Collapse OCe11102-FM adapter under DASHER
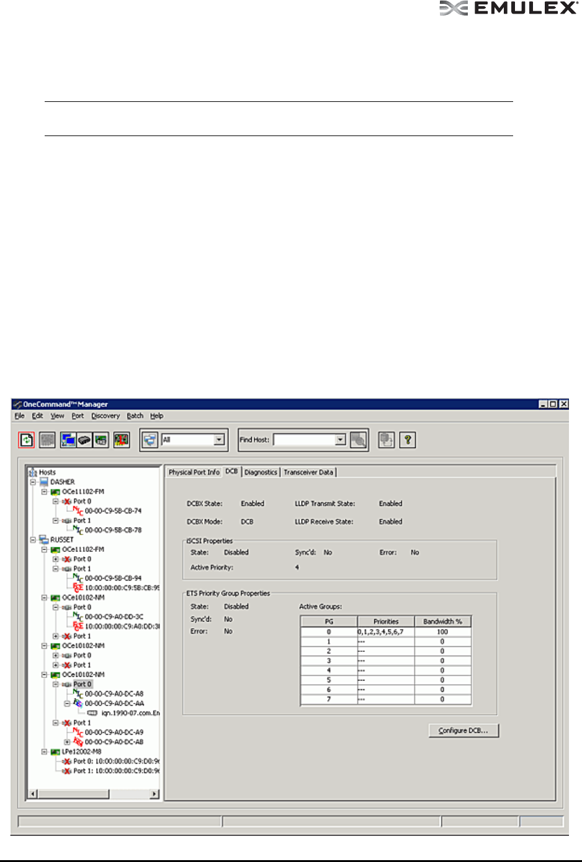This screenshot has height=862, width=582. point(44,492)
